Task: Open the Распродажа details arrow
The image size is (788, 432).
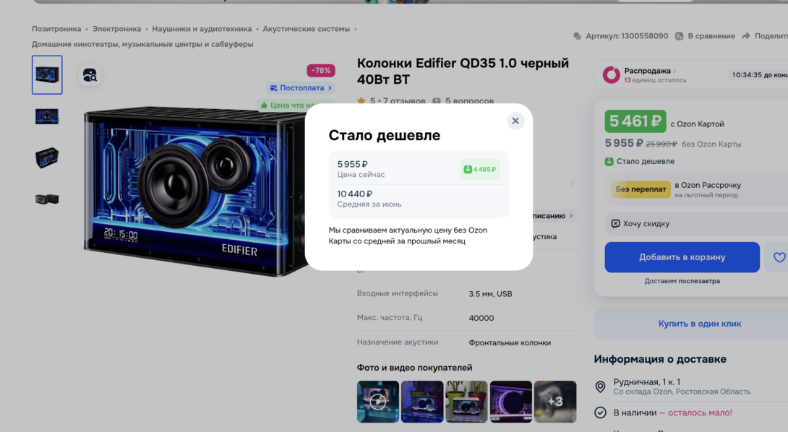Action: pyautogui.click(x=674, y=71)
